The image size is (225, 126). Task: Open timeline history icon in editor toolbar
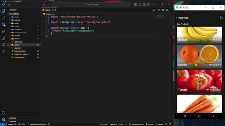159,10
